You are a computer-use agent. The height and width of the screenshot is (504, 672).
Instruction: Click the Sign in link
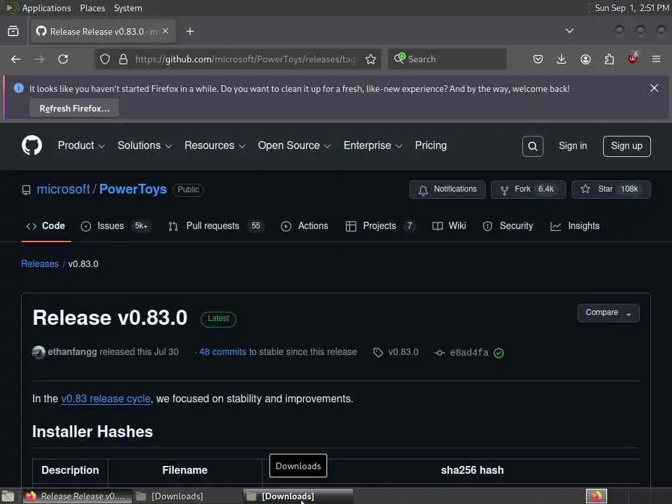572,146
